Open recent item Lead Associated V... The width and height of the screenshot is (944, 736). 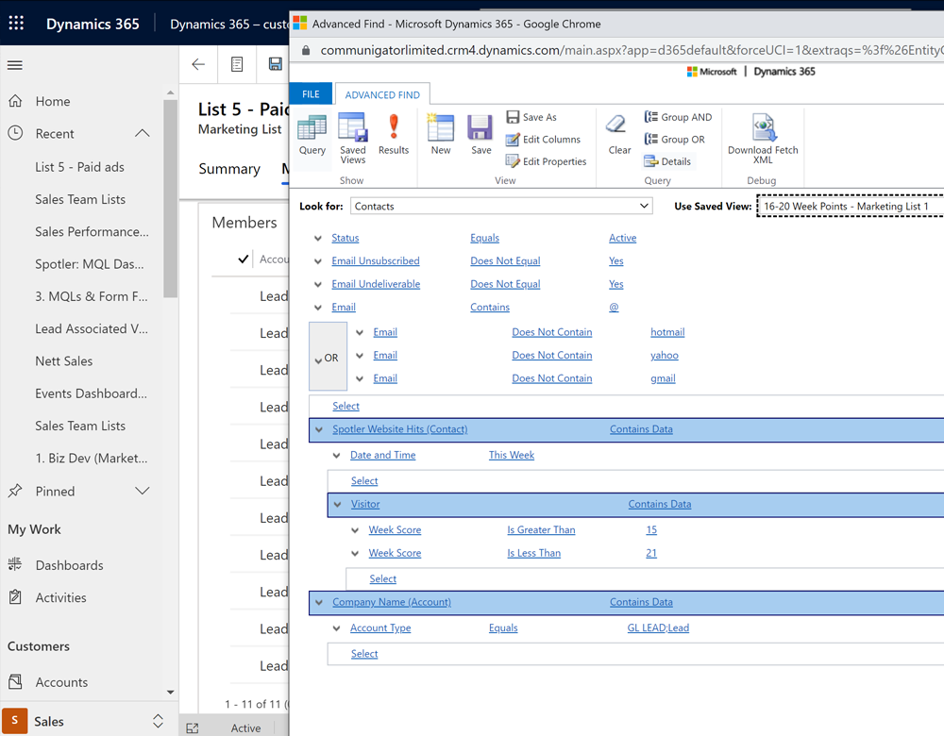pos(92,328)
